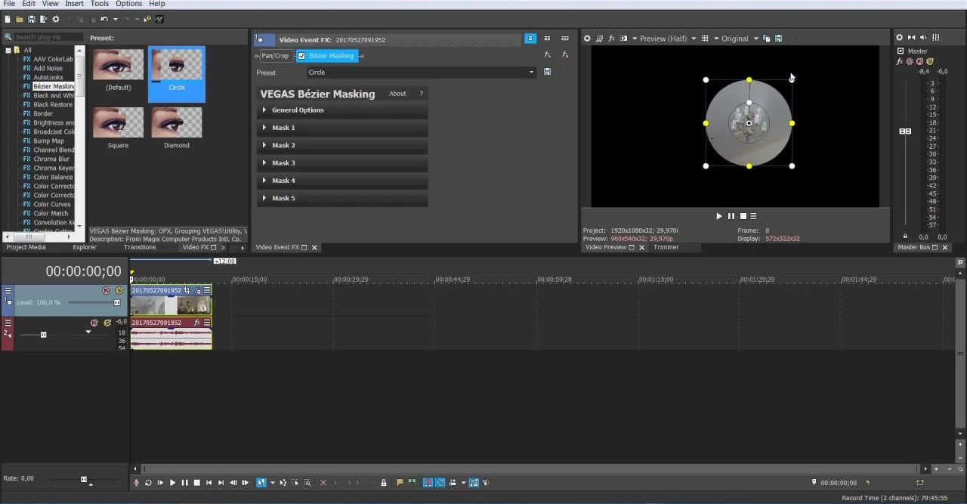
Task: Go to start of project
Action: [x=209, y=482]
